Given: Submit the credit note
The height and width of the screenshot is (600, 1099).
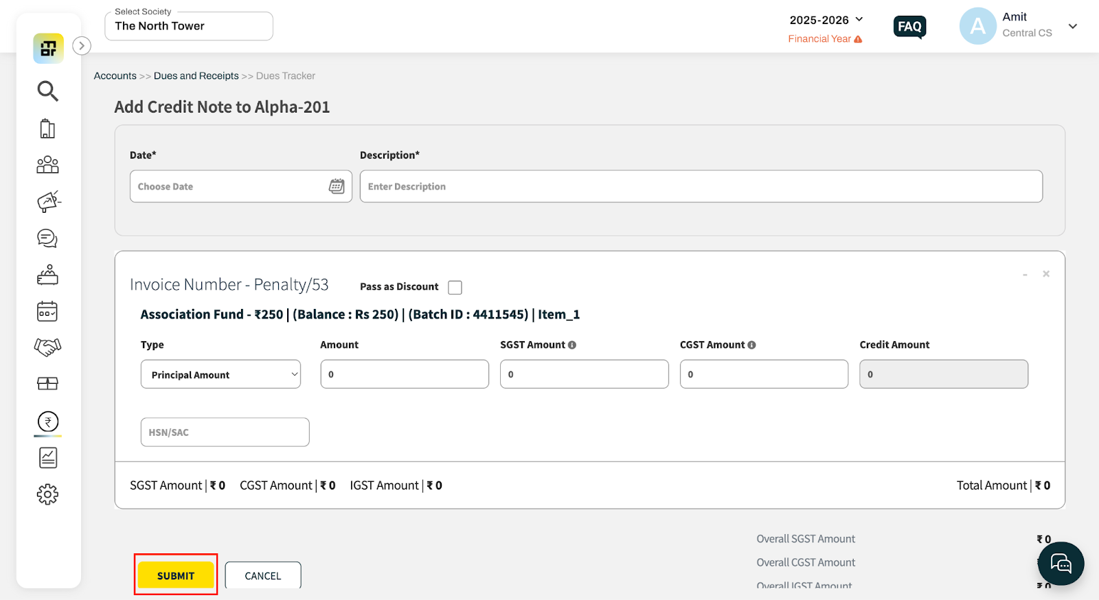Looking at the screenshot, I should 176,575.
